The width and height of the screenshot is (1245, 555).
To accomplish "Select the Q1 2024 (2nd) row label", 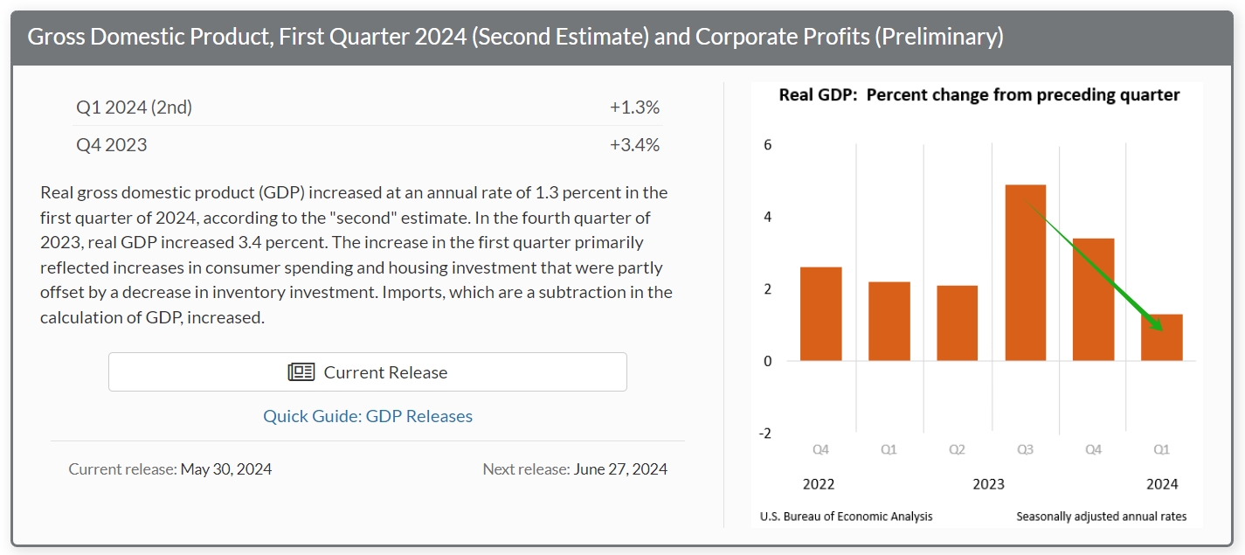I will click(135, 107).
